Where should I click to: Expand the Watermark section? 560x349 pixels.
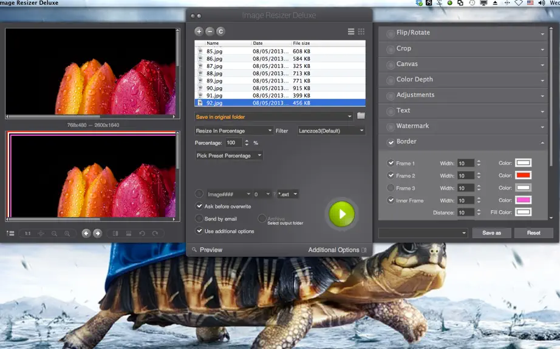[463, 126]
